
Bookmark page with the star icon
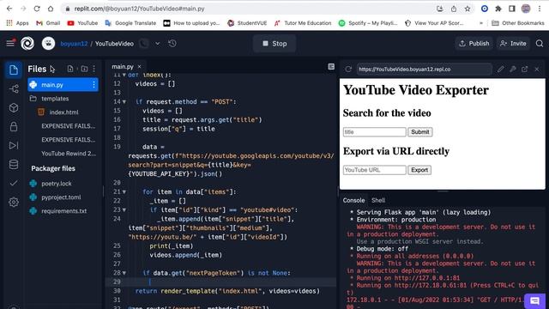point(468,9)
